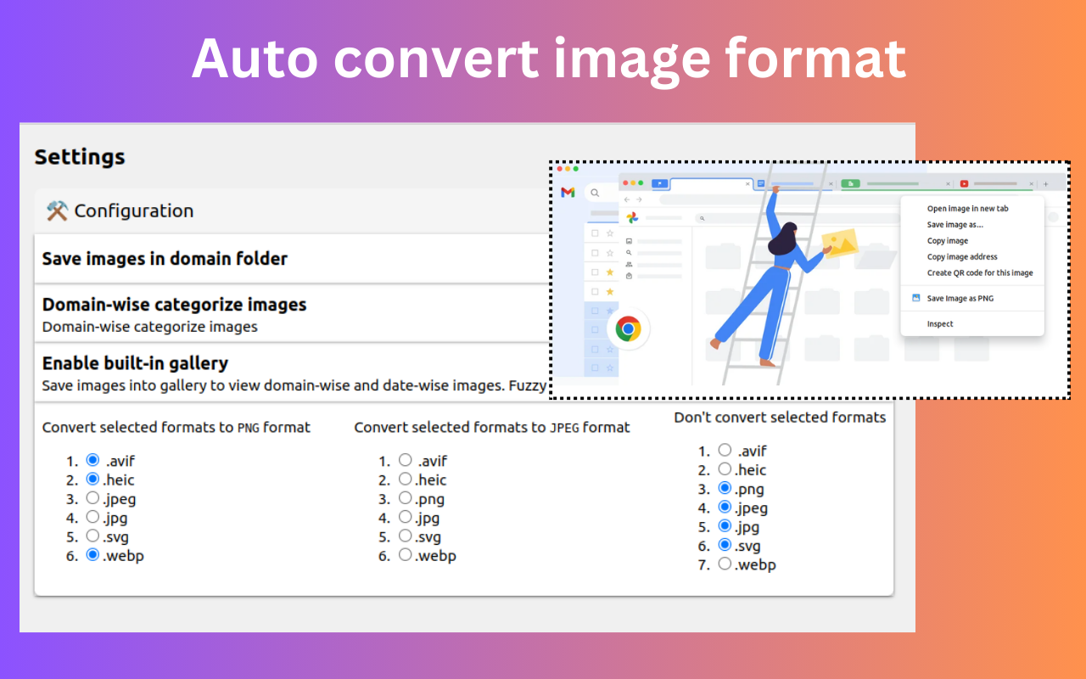The height and width of the screenshot is (679, 1086).
Task: Select .webp under Don't convert formats
Action: [725, 564]
